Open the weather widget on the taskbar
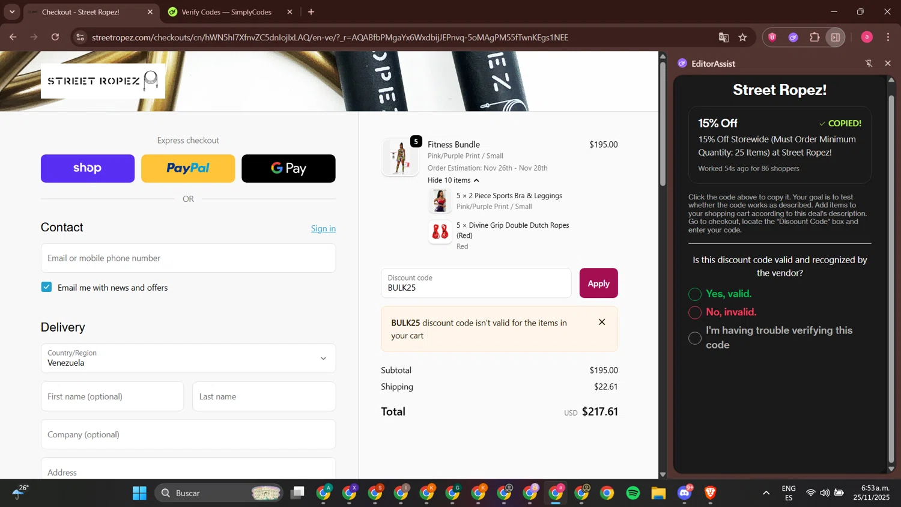901x507 pixels. (20, 493)
